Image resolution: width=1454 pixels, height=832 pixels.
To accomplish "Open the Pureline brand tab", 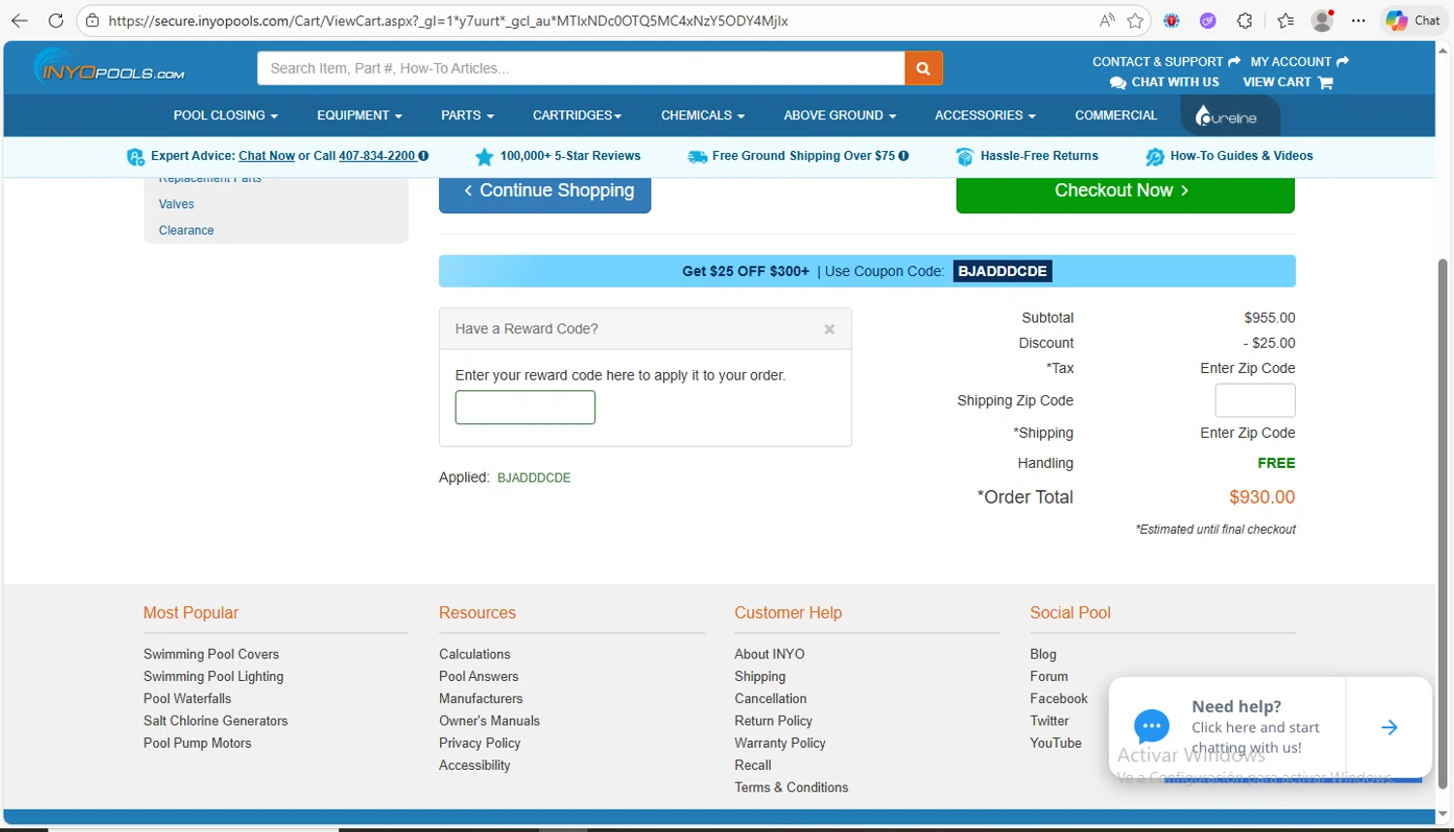I will click(1230, 116).
